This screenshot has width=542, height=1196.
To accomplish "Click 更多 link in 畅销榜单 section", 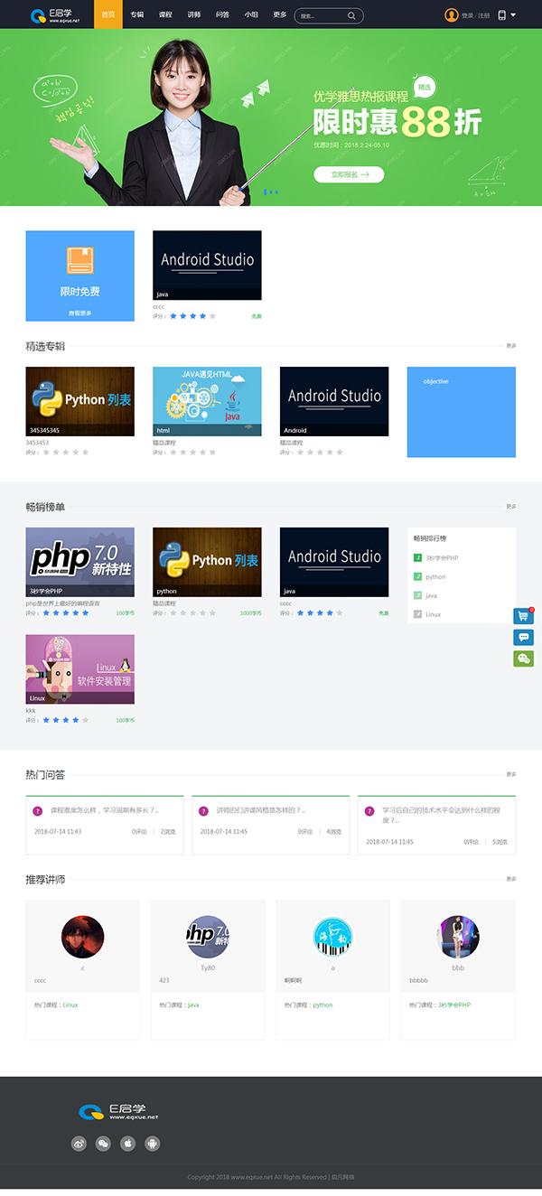I will point(511,506).
